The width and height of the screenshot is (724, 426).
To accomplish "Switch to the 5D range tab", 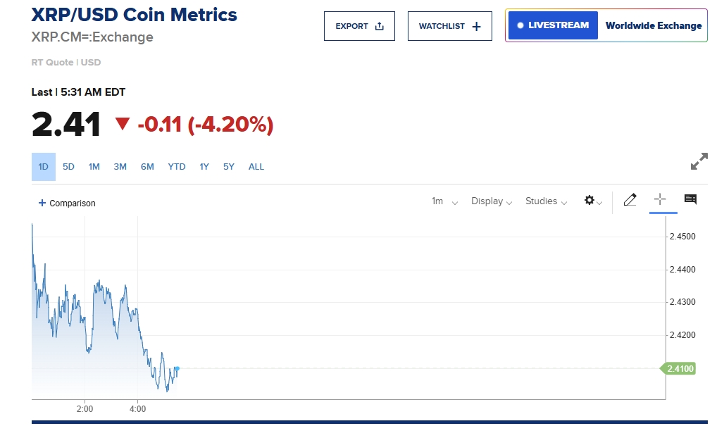I will point(68,167).
